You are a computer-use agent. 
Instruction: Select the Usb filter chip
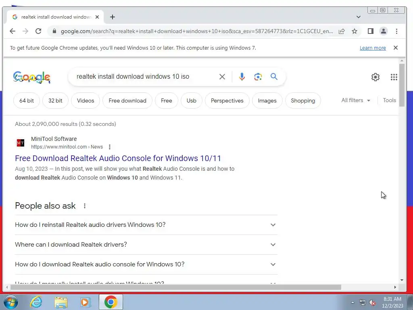point(192,101)
